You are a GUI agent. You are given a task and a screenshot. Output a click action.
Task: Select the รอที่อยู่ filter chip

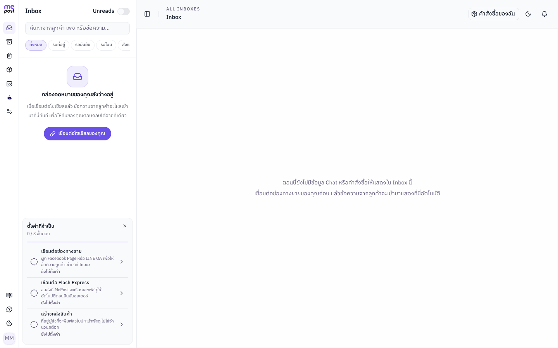[59, 45]
